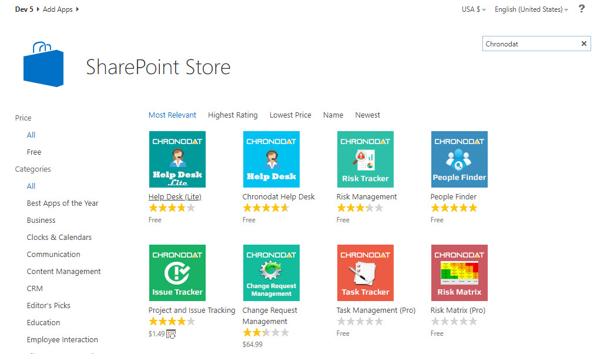Filter price by Free
Screen dimensions: 597x354
(x=34, y=152)
